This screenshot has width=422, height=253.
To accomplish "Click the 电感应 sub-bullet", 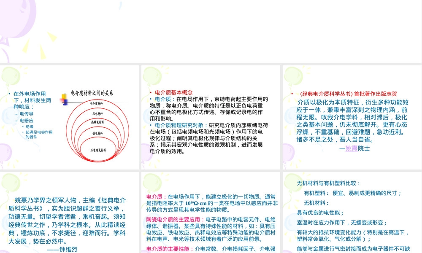I will pyautogui.click(x=26, y=121).
